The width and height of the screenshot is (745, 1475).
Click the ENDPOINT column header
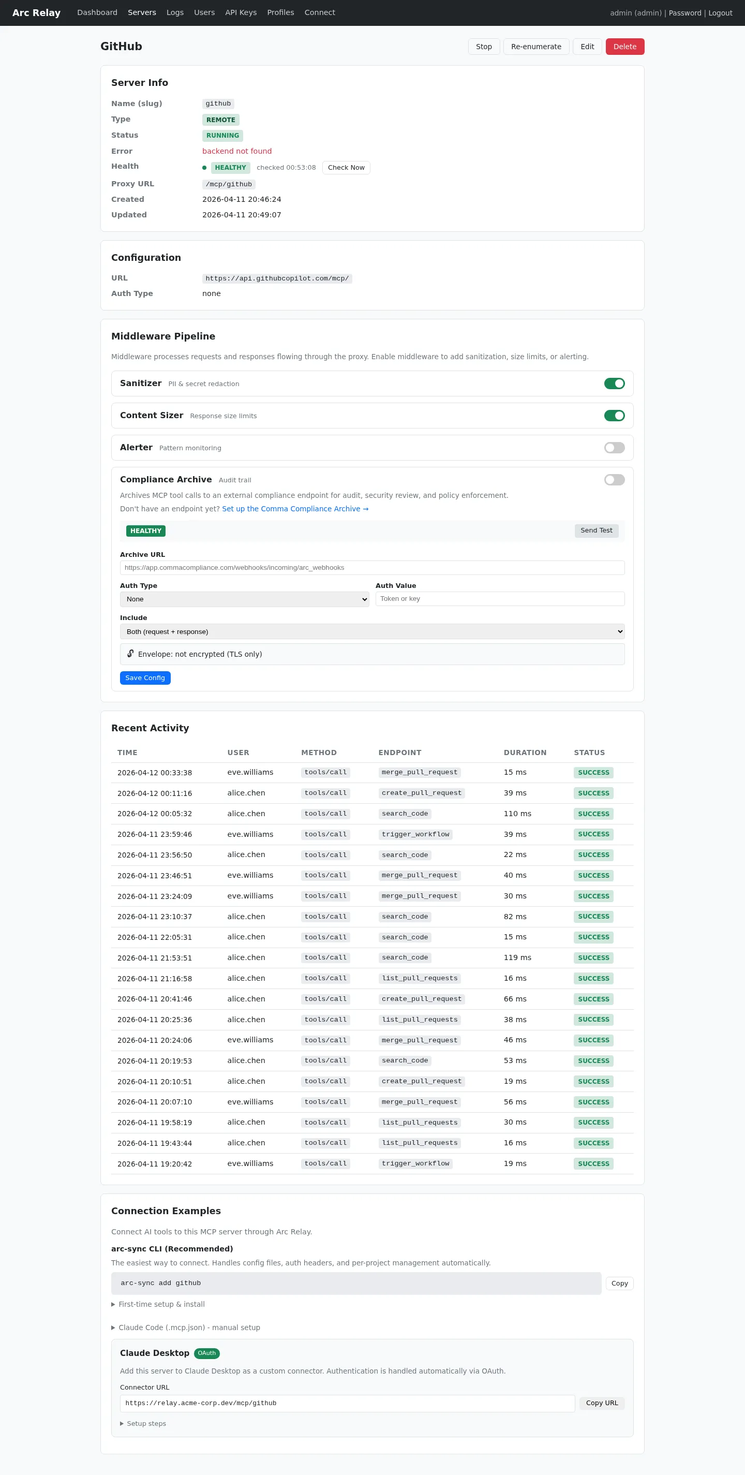[x=399, y=753]
